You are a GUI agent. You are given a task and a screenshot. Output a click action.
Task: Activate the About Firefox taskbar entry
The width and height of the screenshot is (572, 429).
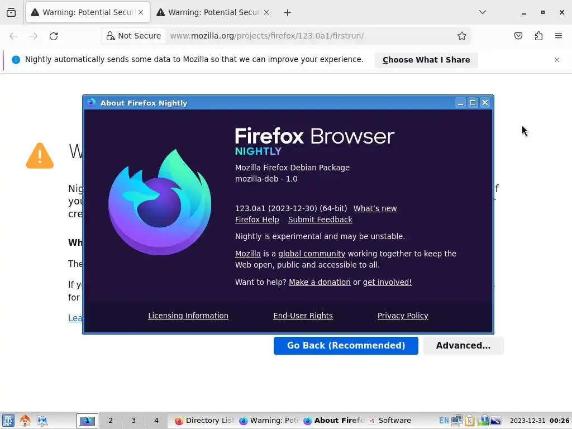(x=334, y=421)
